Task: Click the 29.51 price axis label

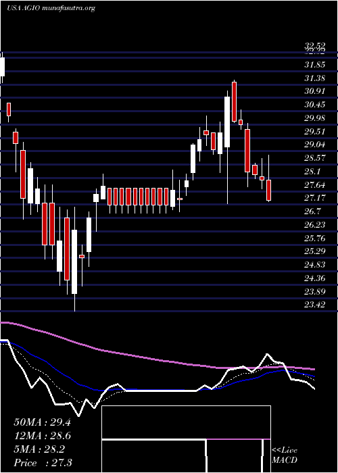Action: pos(316,131)
